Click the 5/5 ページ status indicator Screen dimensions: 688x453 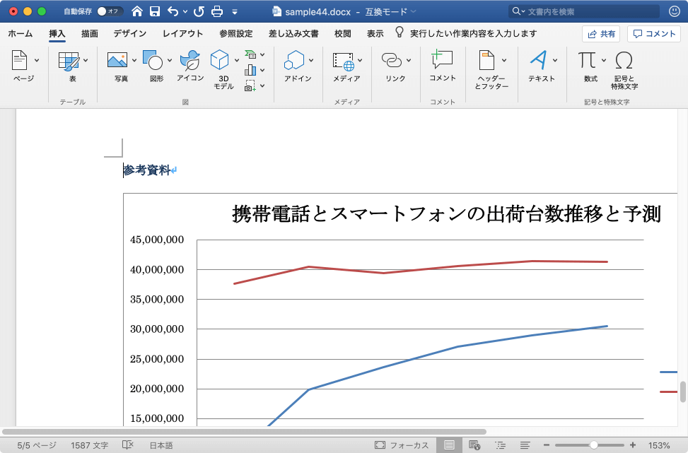click(37, 445)
